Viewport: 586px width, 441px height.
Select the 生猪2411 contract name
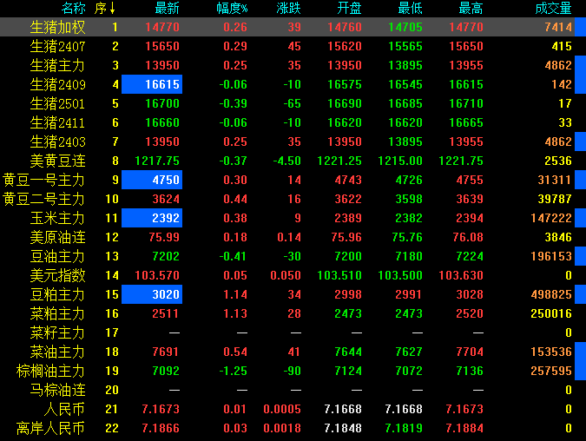(57, 122)
